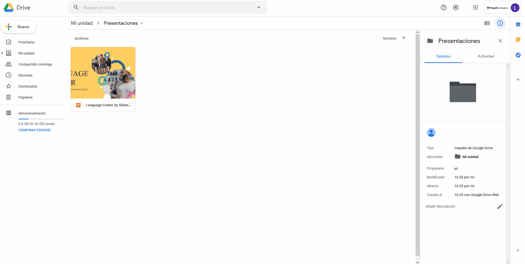Expand the Mi unidad tree arrow
525x264 pixels.
point(2,53)
